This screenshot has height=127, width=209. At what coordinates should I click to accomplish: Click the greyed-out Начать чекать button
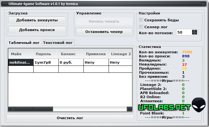[x=104, y=21]
